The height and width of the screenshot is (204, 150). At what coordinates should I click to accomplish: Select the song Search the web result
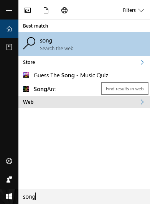click(x=84, y=44)
